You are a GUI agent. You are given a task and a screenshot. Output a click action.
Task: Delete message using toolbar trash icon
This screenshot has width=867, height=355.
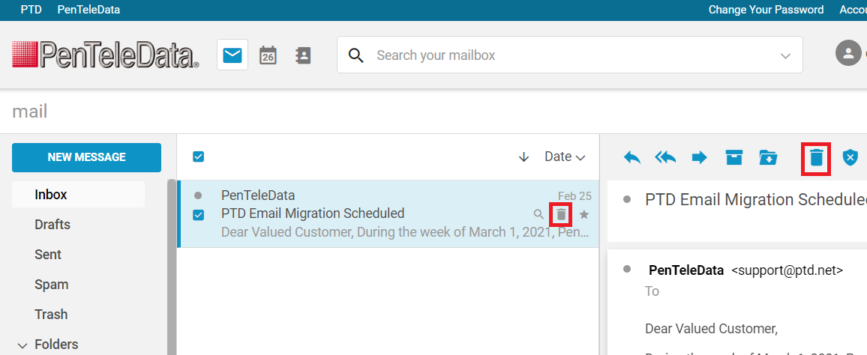816,158
